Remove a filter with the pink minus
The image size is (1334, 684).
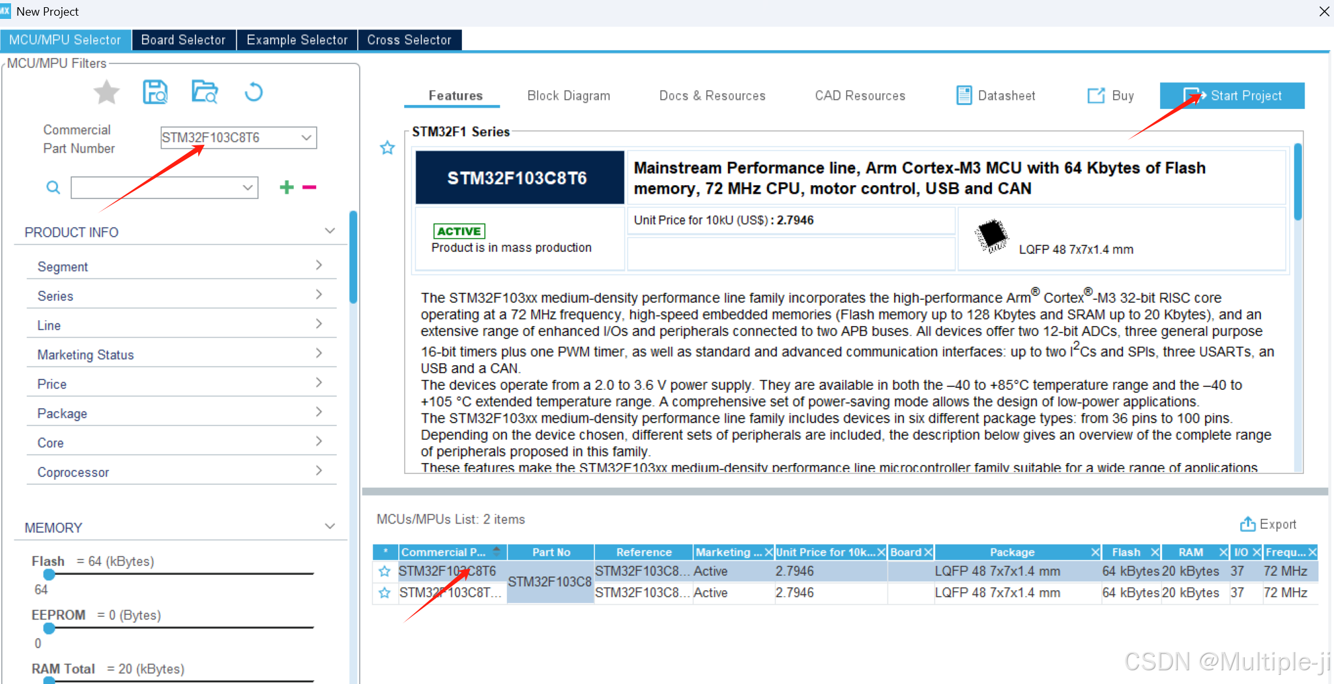click(x=310, y=188)
